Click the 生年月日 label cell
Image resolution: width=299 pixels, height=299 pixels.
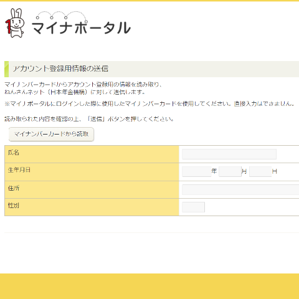pos(92,172)
